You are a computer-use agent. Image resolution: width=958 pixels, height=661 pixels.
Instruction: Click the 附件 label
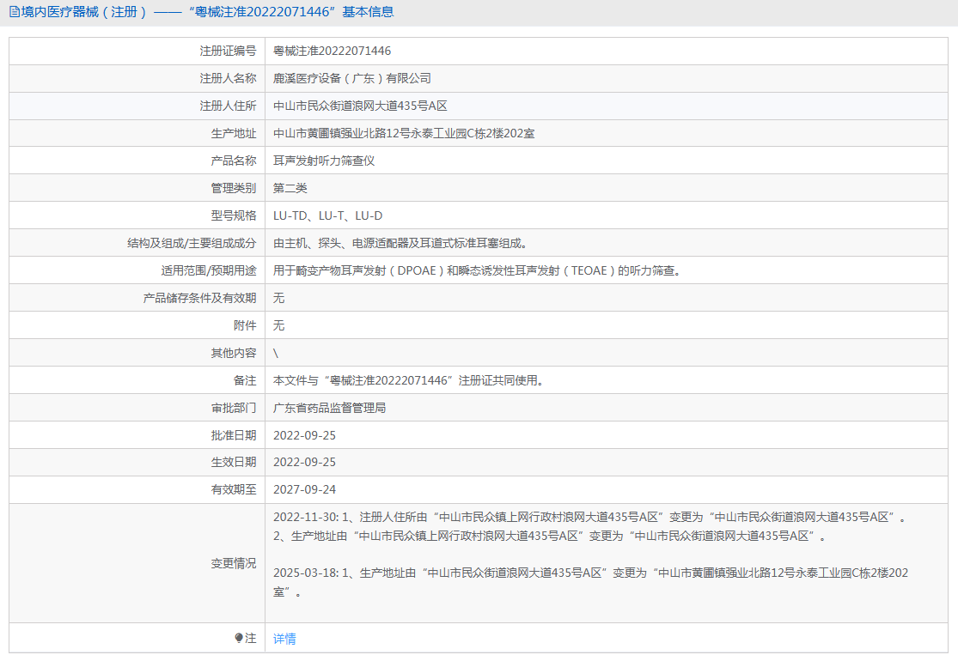[245, 325]
